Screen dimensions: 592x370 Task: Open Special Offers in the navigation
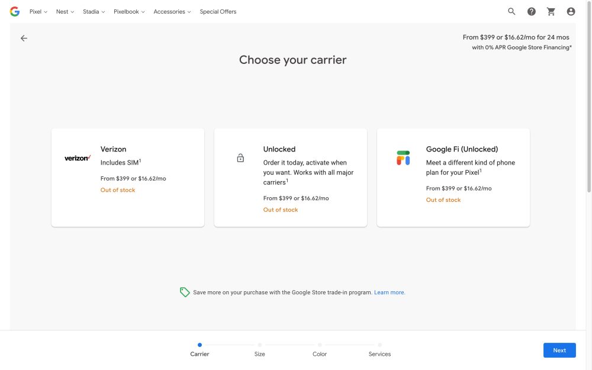point(218,12)
